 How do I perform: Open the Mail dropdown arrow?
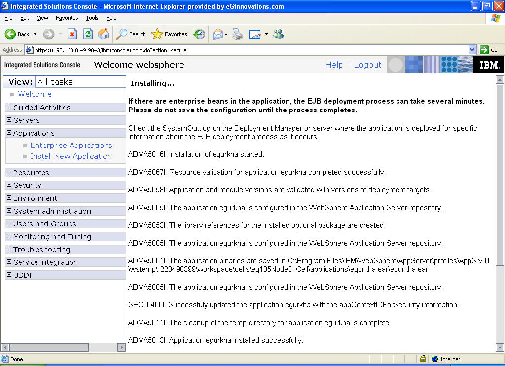(x=226, y=34)
